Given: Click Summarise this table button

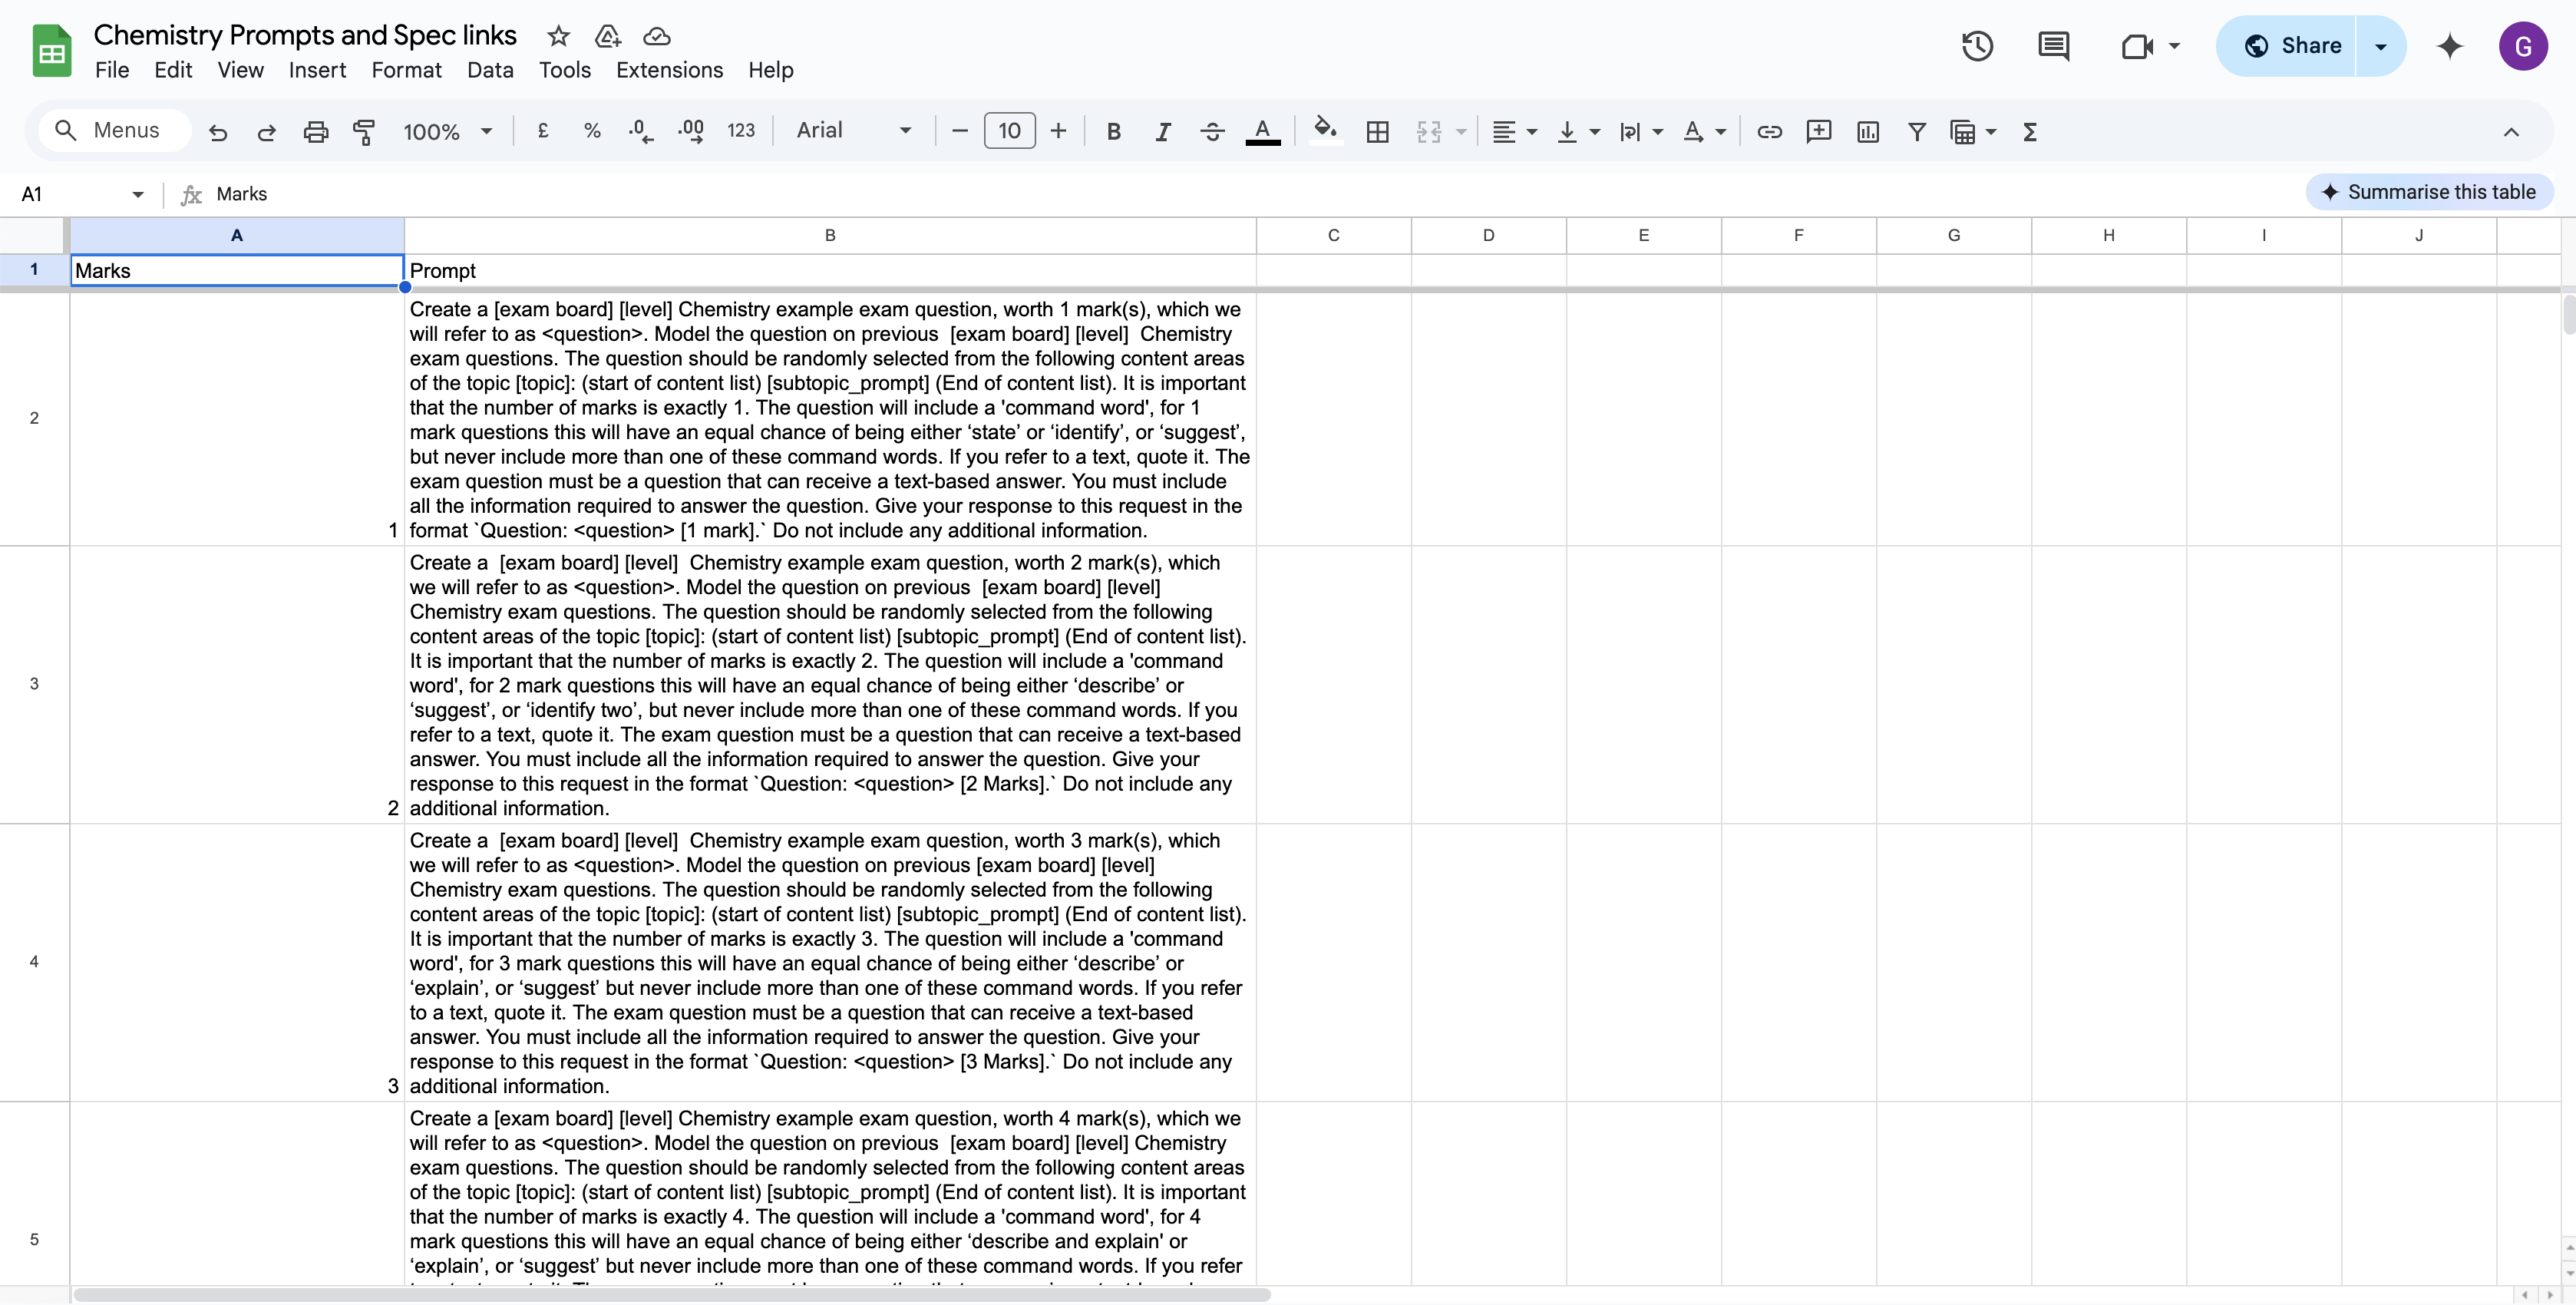Looking at the screenshot, I should coord(2428,192).
